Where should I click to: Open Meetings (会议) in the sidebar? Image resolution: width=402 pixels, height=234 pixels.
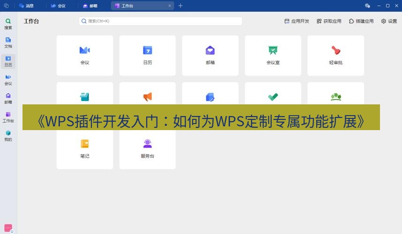click(8, 80)
